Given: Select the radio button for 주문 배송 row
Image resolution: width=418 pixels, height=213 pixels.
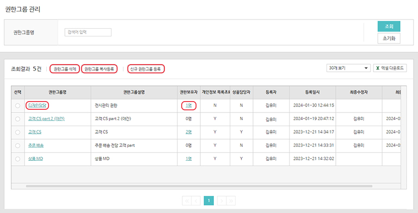Looking at the screenshot, I should coord(17,146).
